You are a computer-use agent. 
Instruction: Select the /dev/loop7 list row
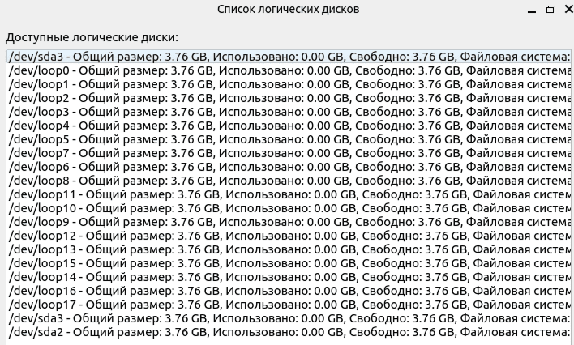pyautogui.click(x=289, y=153)
